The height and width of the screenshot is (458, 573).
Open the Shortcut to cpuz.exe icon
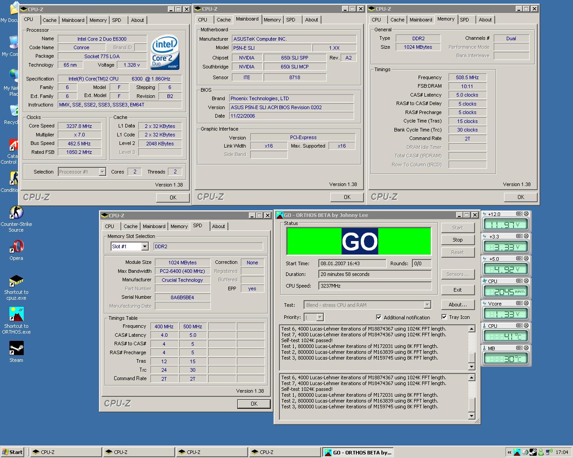tap(16, 287)
